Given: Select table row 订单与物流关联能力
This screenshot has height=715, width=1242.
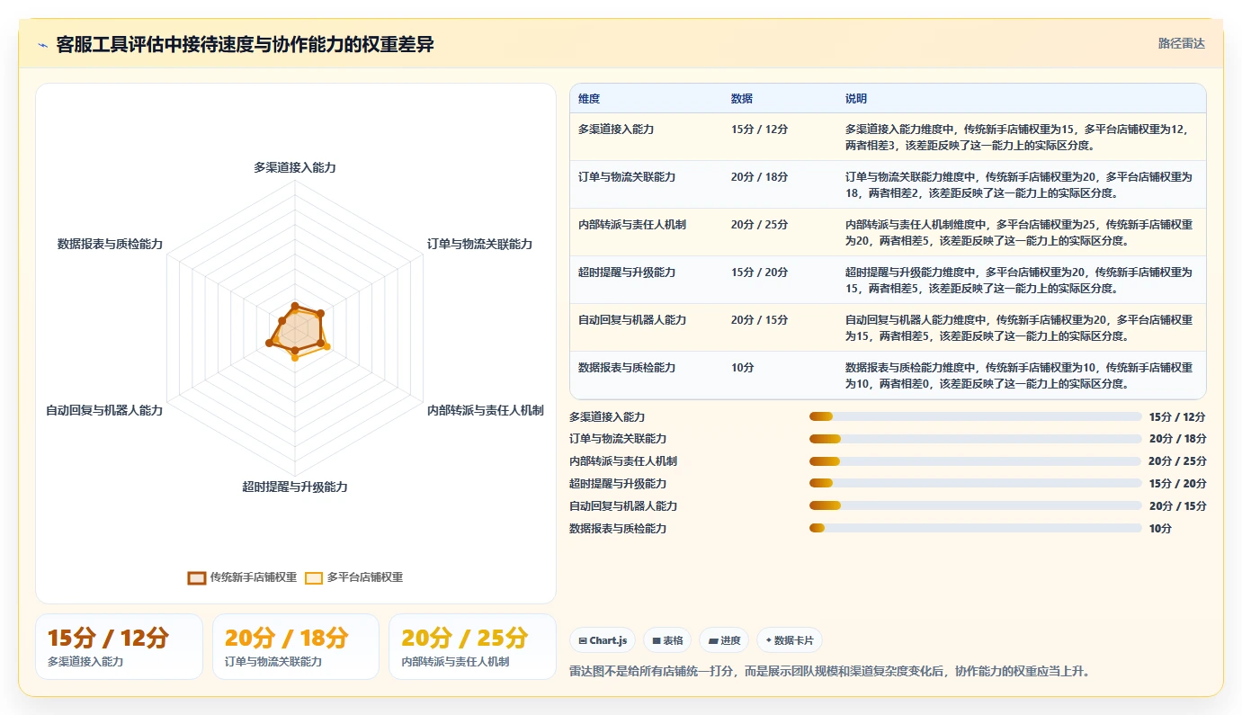Looking at the screenshot, I should (x=888, y=184).
